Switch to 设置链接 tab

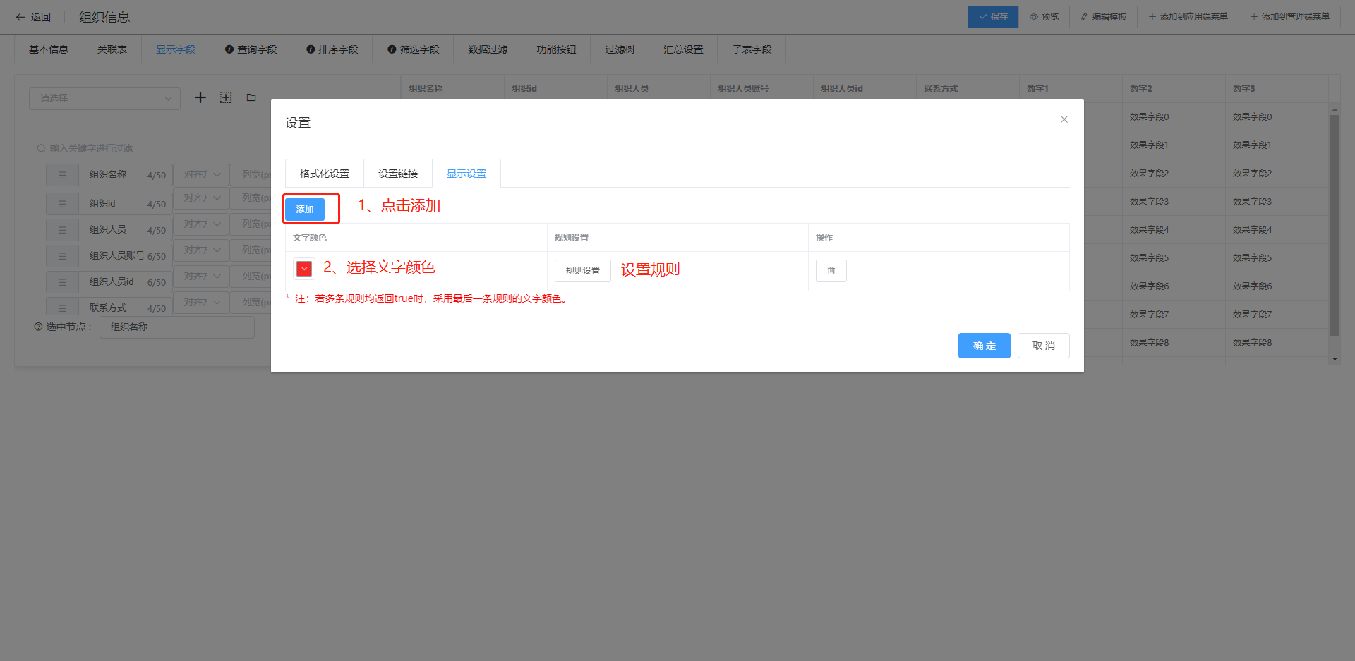coord(397,174)
